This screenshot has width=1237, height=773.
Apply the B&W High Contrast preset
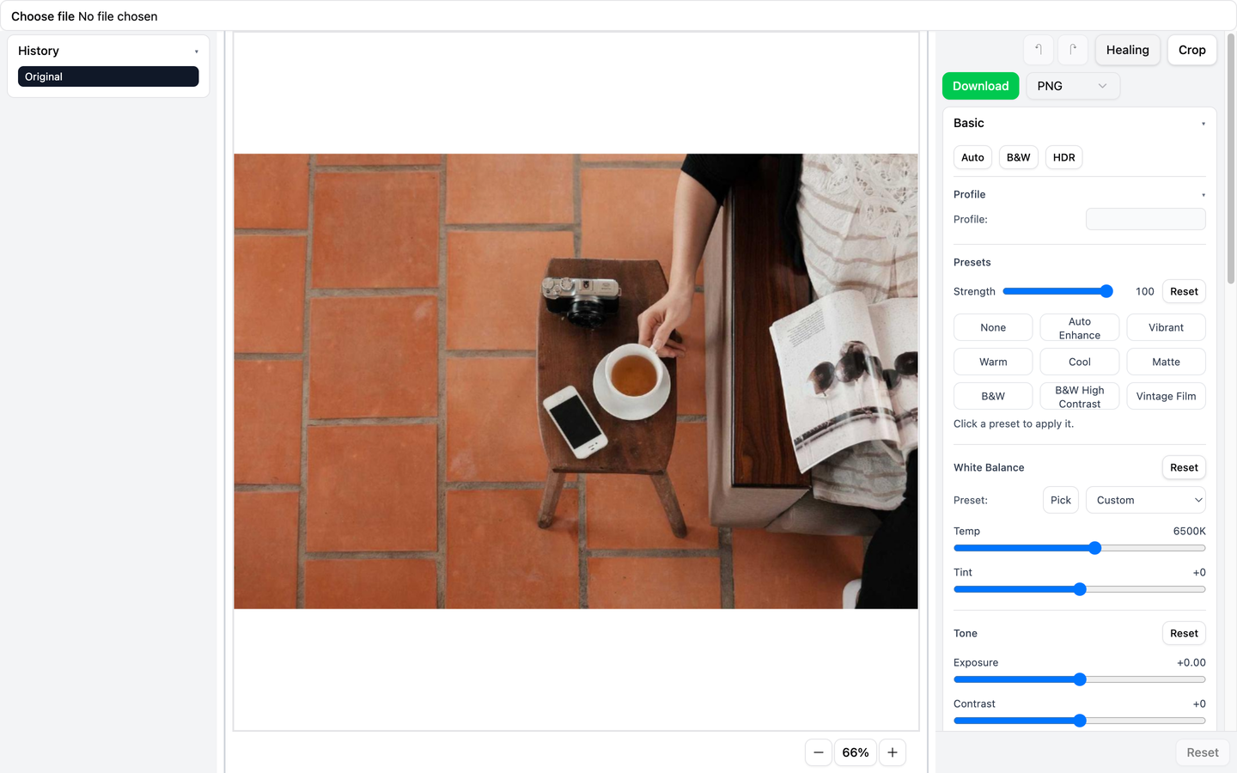(x=1079, y=396)
